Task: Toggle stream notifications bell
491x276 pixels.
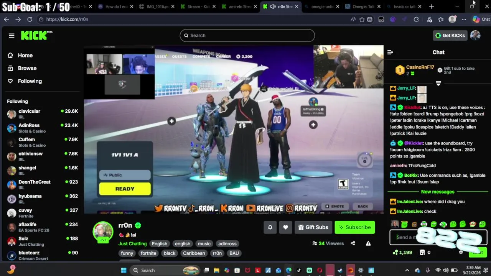Action: (270, 227)
